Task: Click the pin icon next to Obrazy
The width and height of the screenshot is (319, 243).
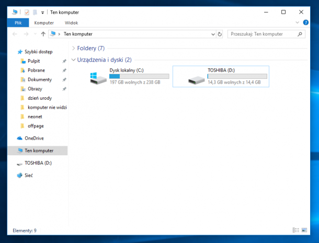Action: click(64, 89)
